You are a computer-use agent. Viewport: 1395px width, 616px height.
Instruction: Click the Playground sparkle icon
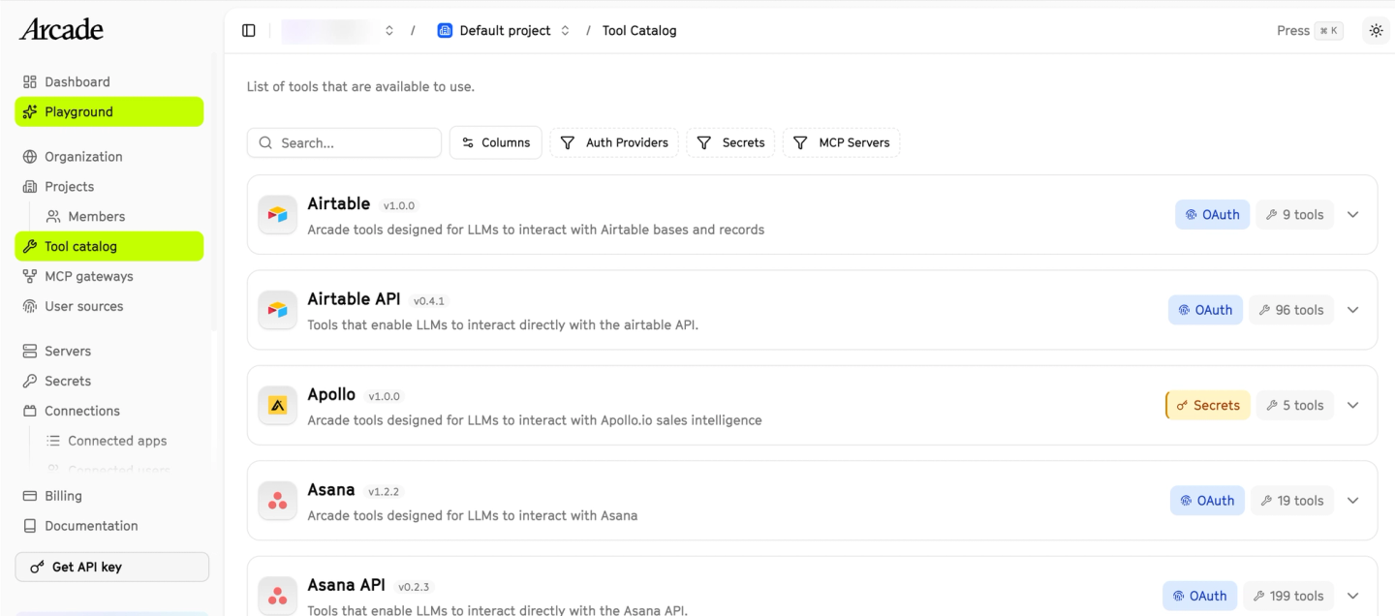pyautogui.click(x=30, y=112)
